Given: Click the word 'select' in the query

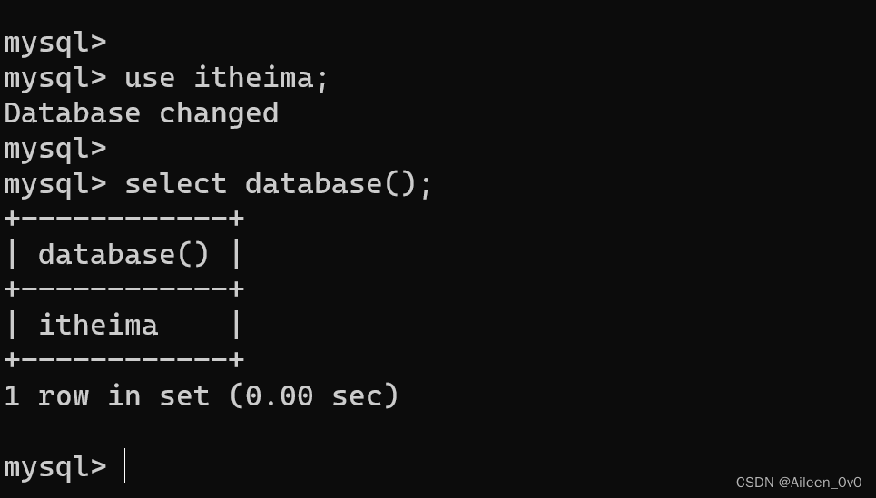Looking at the screenshot, I should coord(175,184).
